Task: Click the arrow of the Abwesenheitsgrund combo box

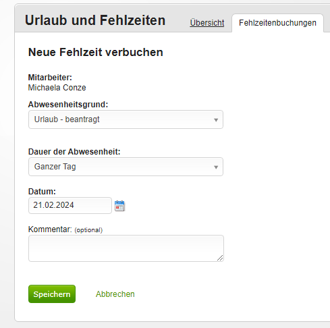Action: tap(216, 120)
